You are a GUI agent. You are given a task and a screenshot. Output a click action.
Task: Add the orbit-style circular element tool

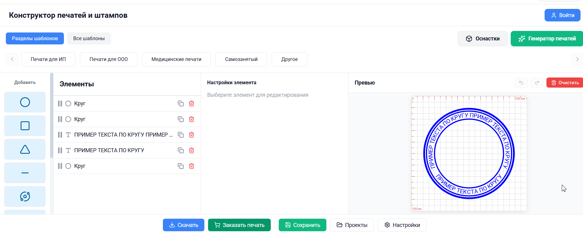click(25, 196)
